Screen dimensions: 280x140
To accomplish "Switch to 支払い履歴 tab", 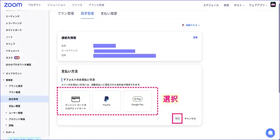I will [x=109, y=13].
